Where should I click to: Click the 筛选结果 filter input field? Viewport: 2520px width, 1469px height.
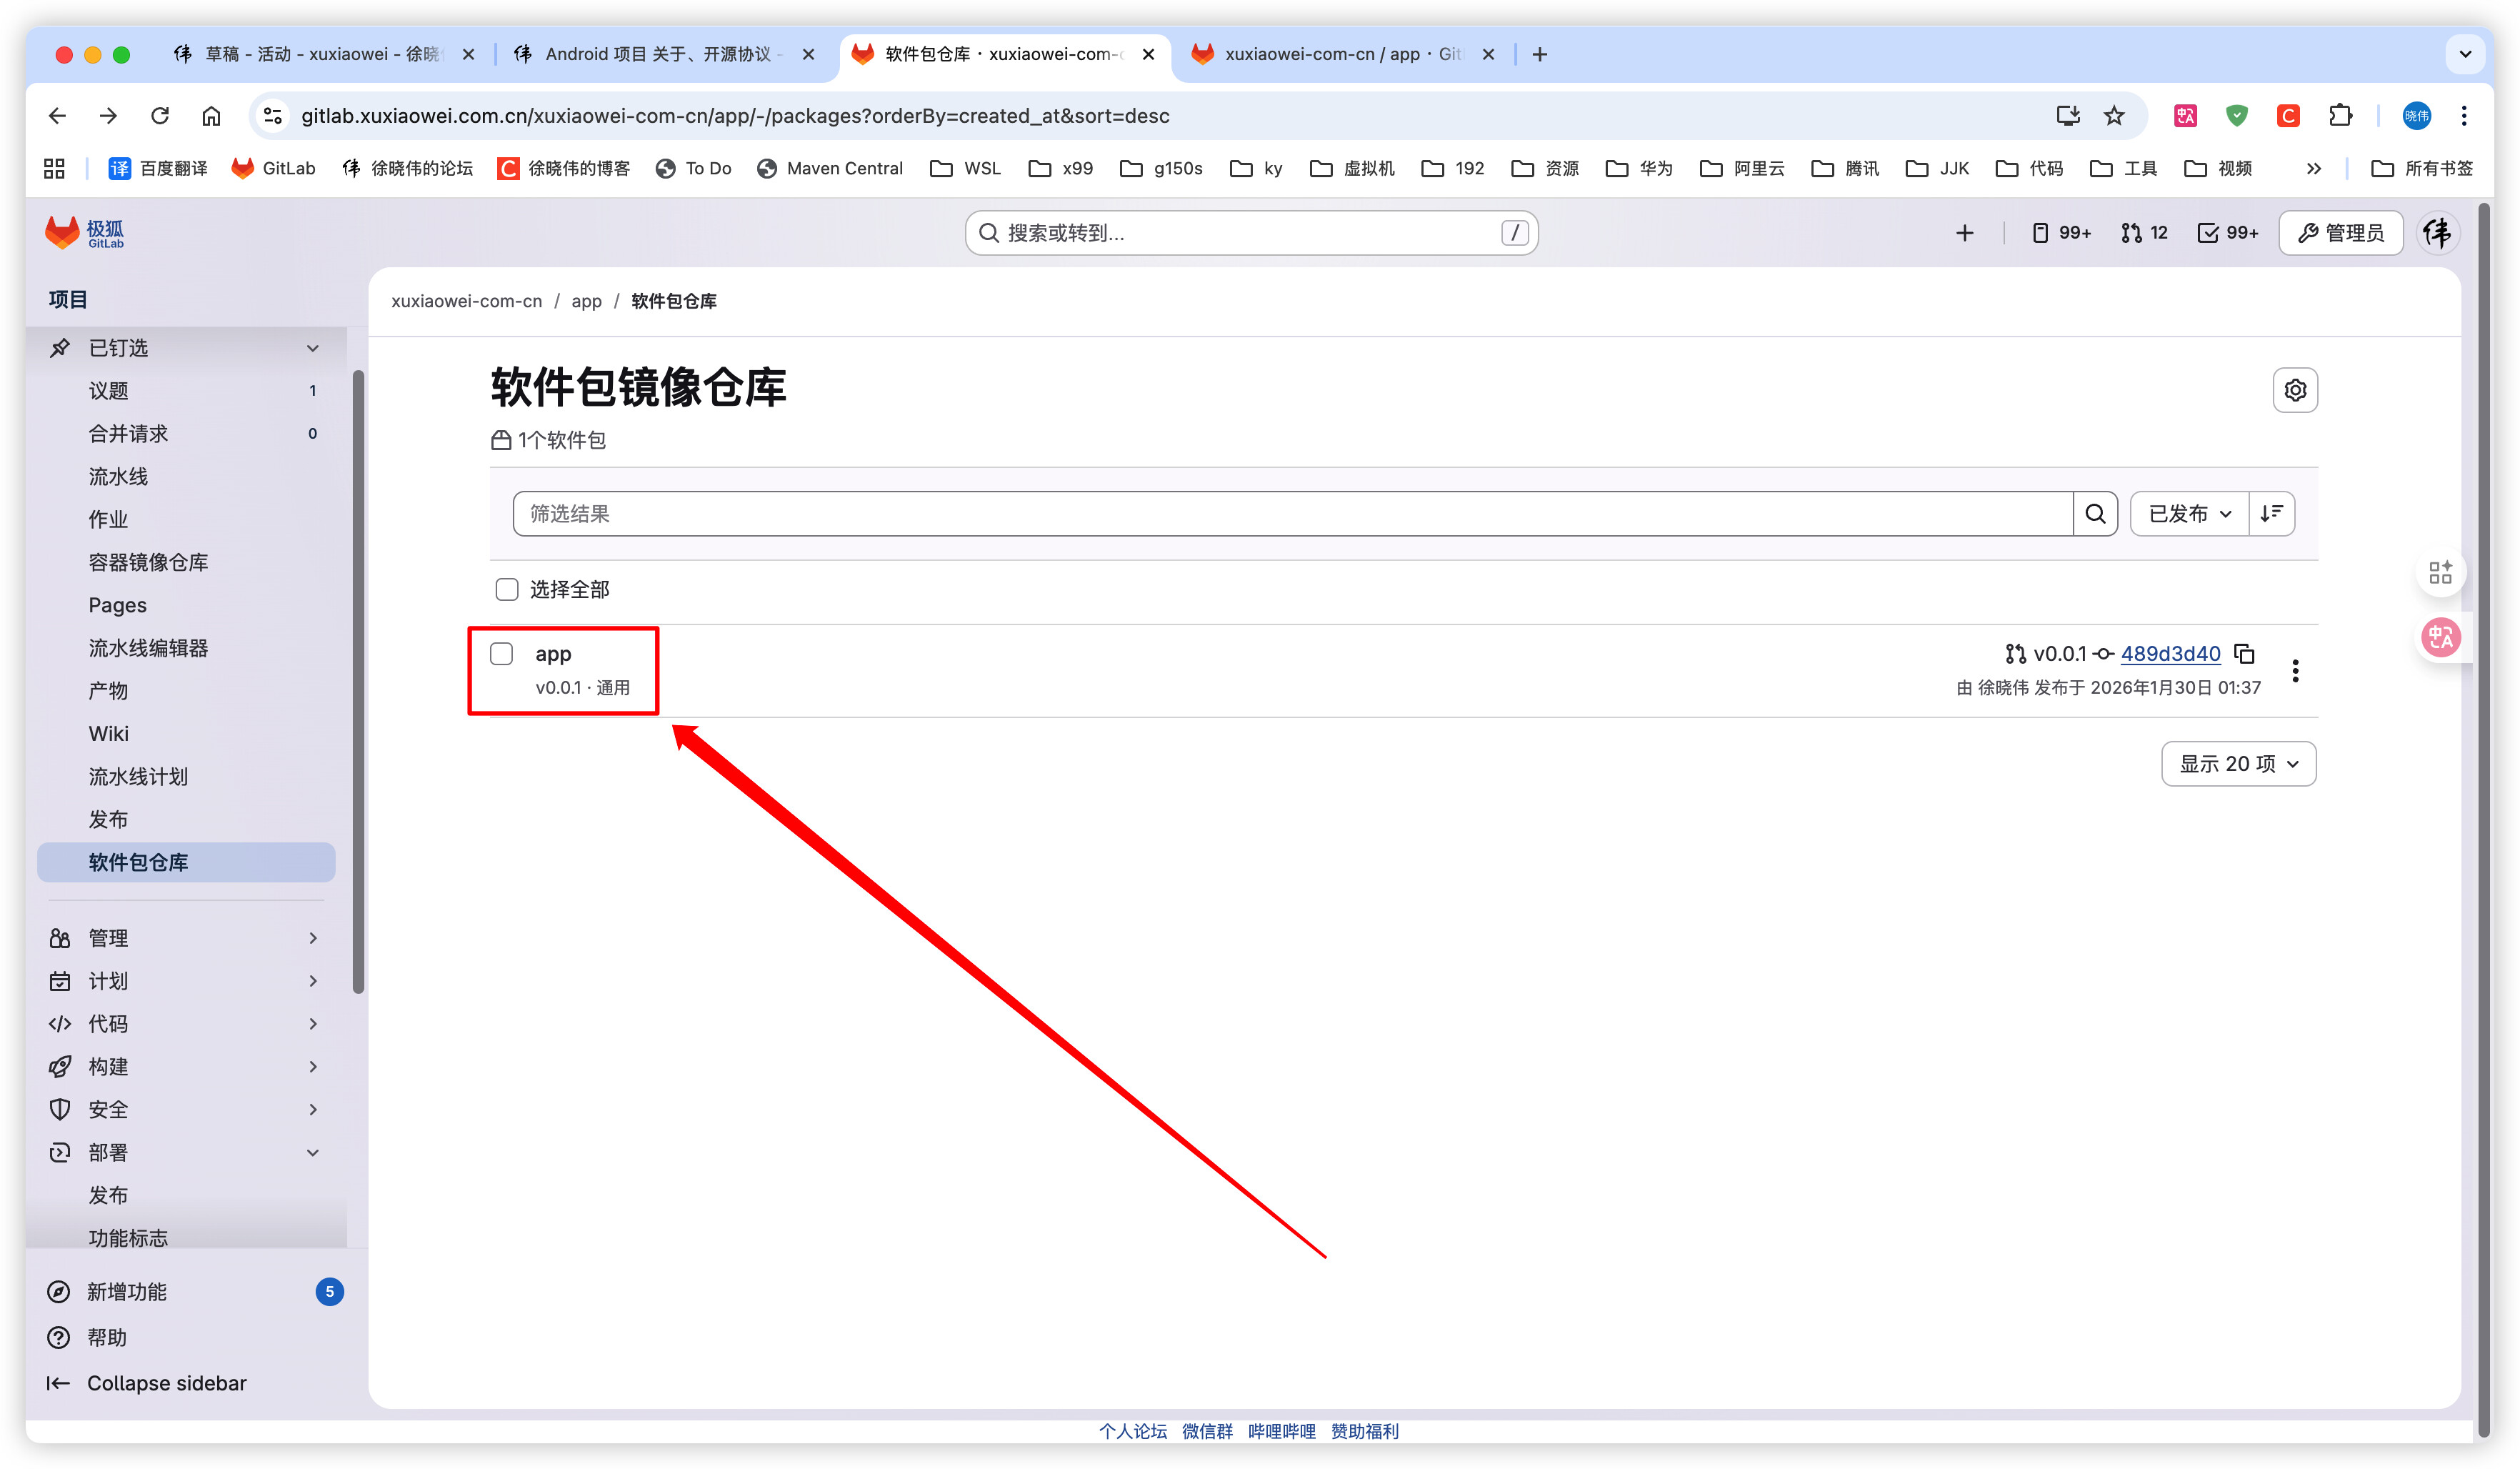tap(1290, 513)
